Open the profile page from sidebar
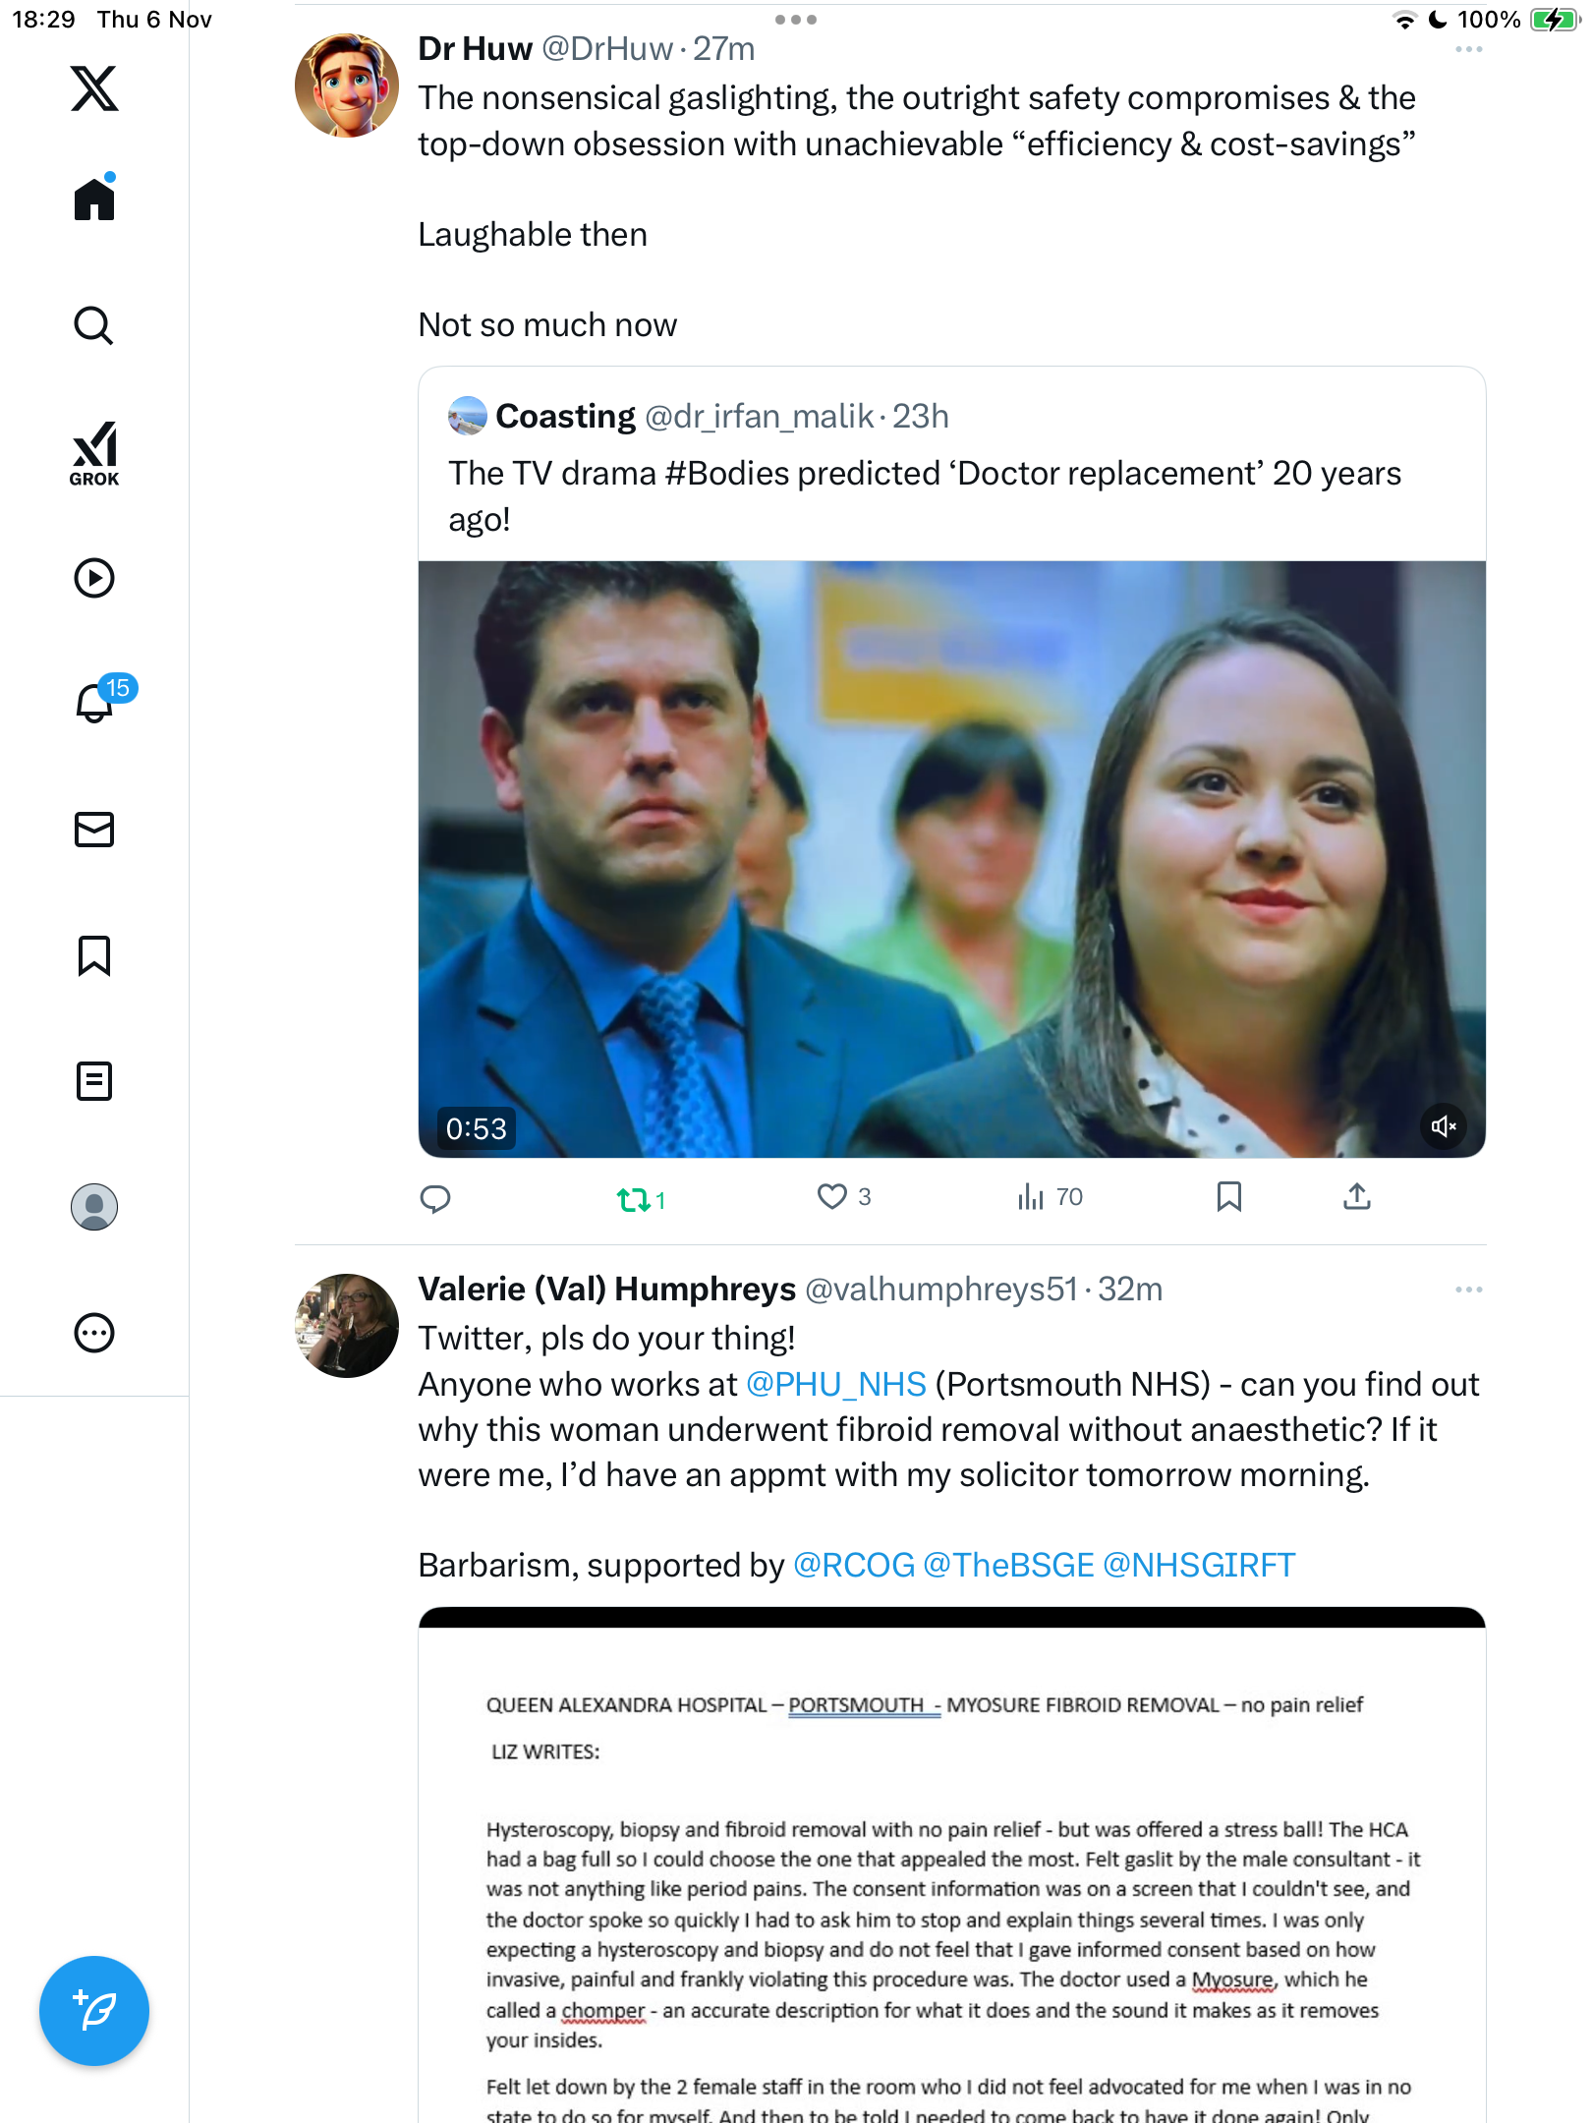The width and height of the screenshot is (1592, 2123). click(x=94, y=1207)
